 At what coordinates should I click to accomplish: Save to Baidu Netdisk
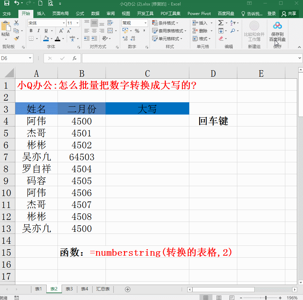(x=277, y=31)
